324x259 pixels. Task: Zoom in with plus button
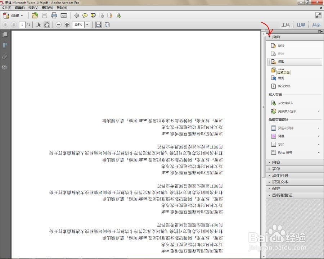point(67,25)
